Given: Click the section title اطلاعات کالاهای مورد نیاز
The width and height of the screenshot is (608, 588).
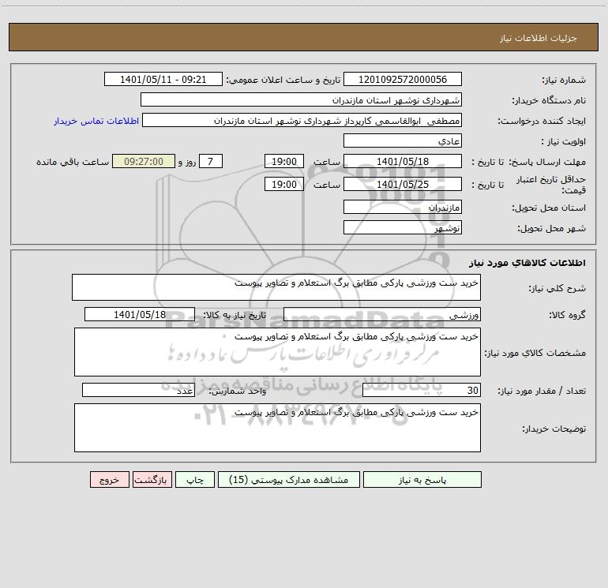Looking at the screenshot, I should [x=527, y=263].
